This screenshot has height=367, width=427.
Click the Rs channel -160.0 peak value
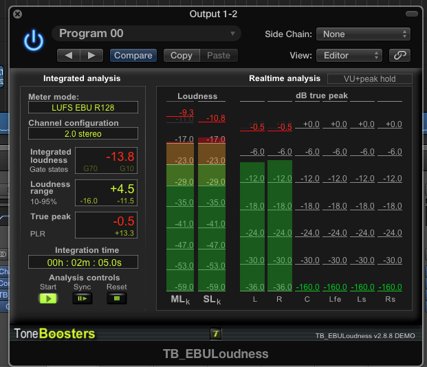point(390,287)
